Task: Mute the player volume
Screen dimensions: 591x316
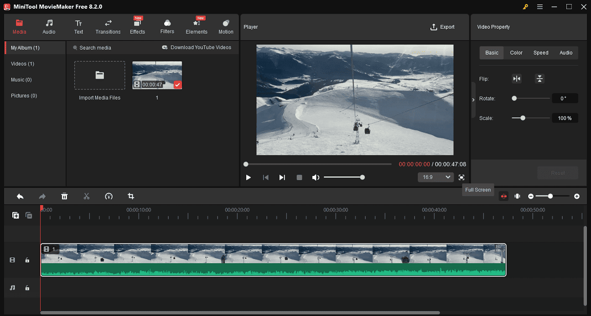Action: [316, 177]
